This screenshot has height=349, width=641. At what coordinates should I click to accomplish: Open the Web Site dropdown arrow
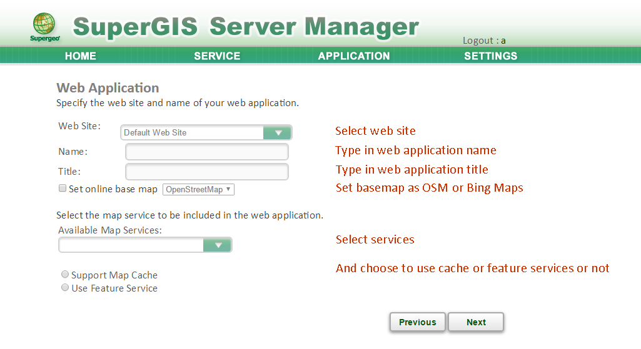(x=277, y=132)
